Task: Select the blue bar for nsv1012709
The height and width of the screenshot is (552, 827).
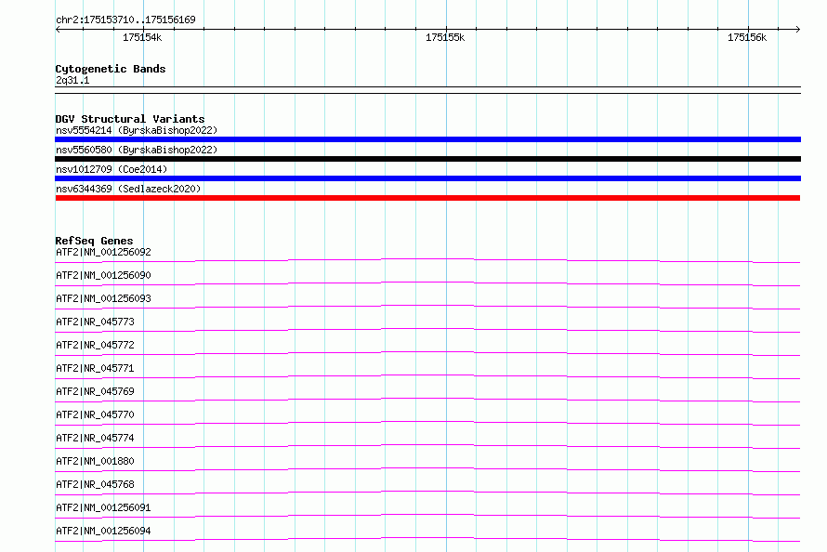Action: (427, 178)
